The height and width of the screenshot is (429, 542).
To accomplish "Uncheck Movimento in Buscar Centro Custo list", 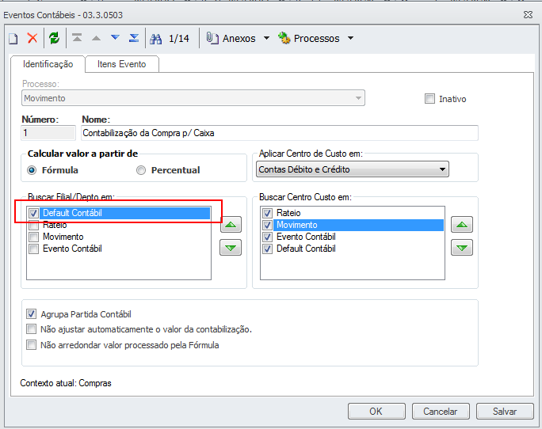I will (x=267, y=226).
